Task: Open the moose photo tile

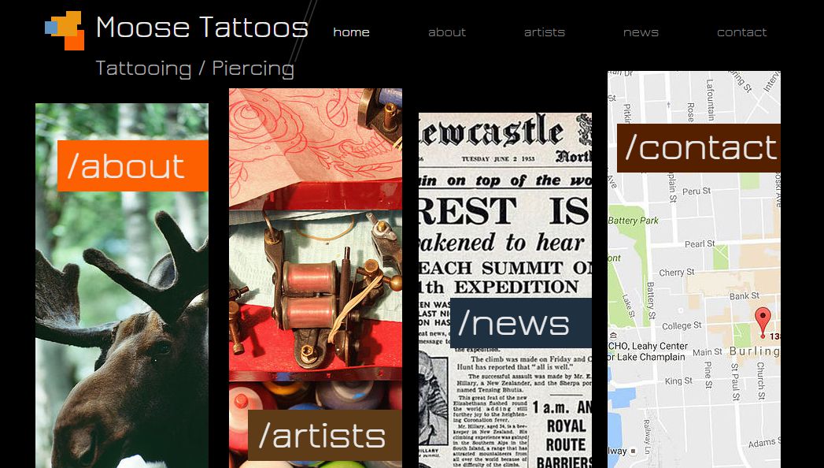Action: [x=122, y=285]
